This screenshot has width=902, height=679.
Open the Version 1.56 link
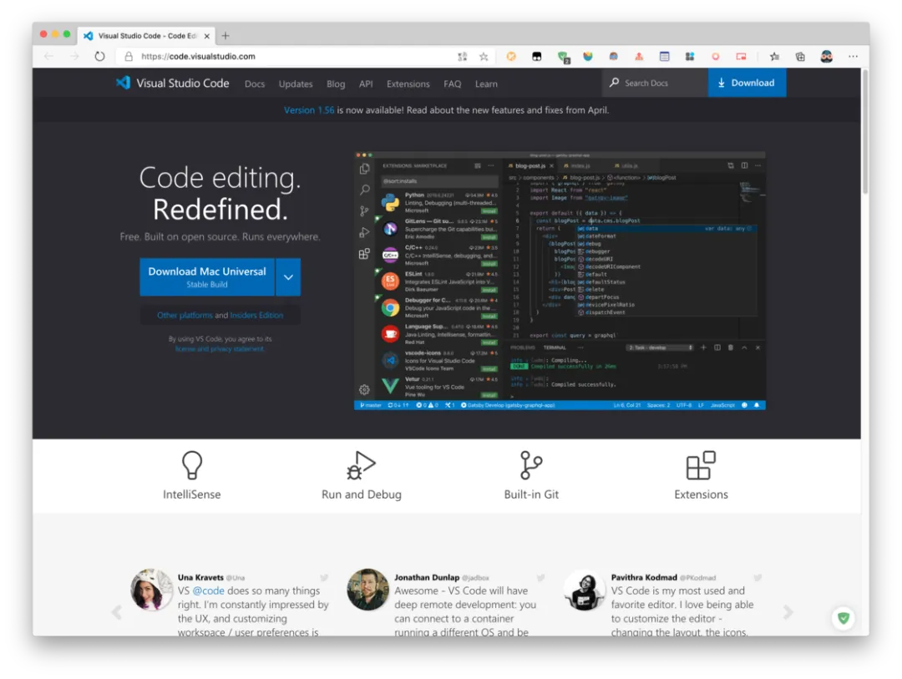(309, 110)
